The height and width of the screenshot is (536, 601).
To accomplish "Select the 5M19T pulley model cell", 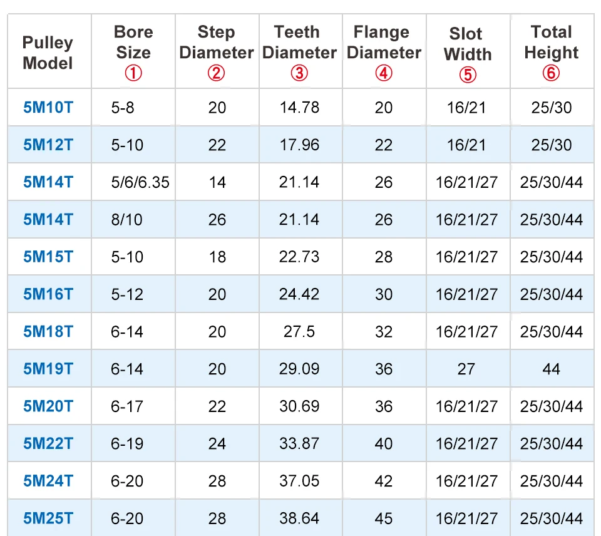I will coord(48,369).
